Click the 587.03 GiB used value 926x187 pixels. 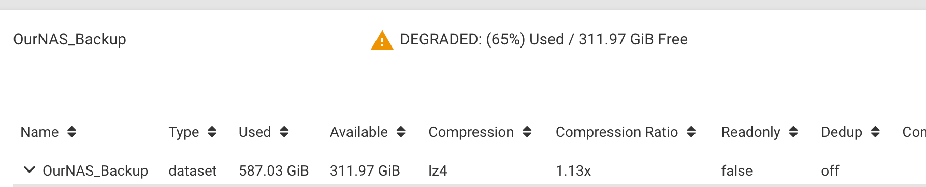click(x=274, y=170)
